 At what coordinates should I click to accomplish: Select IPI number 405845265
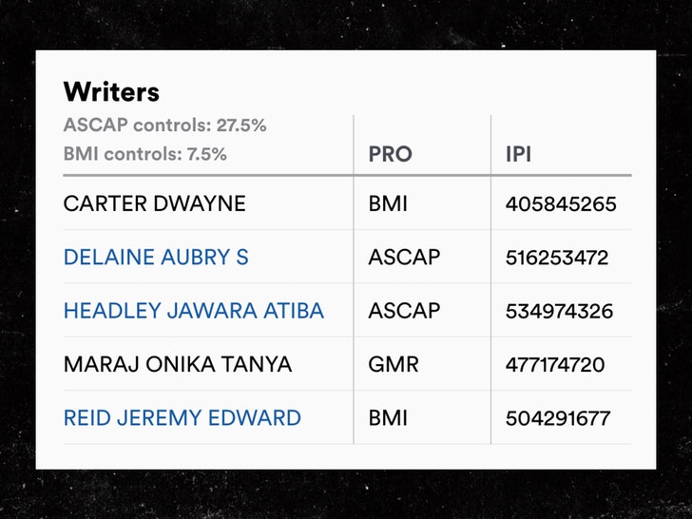[x=561, y=204]
